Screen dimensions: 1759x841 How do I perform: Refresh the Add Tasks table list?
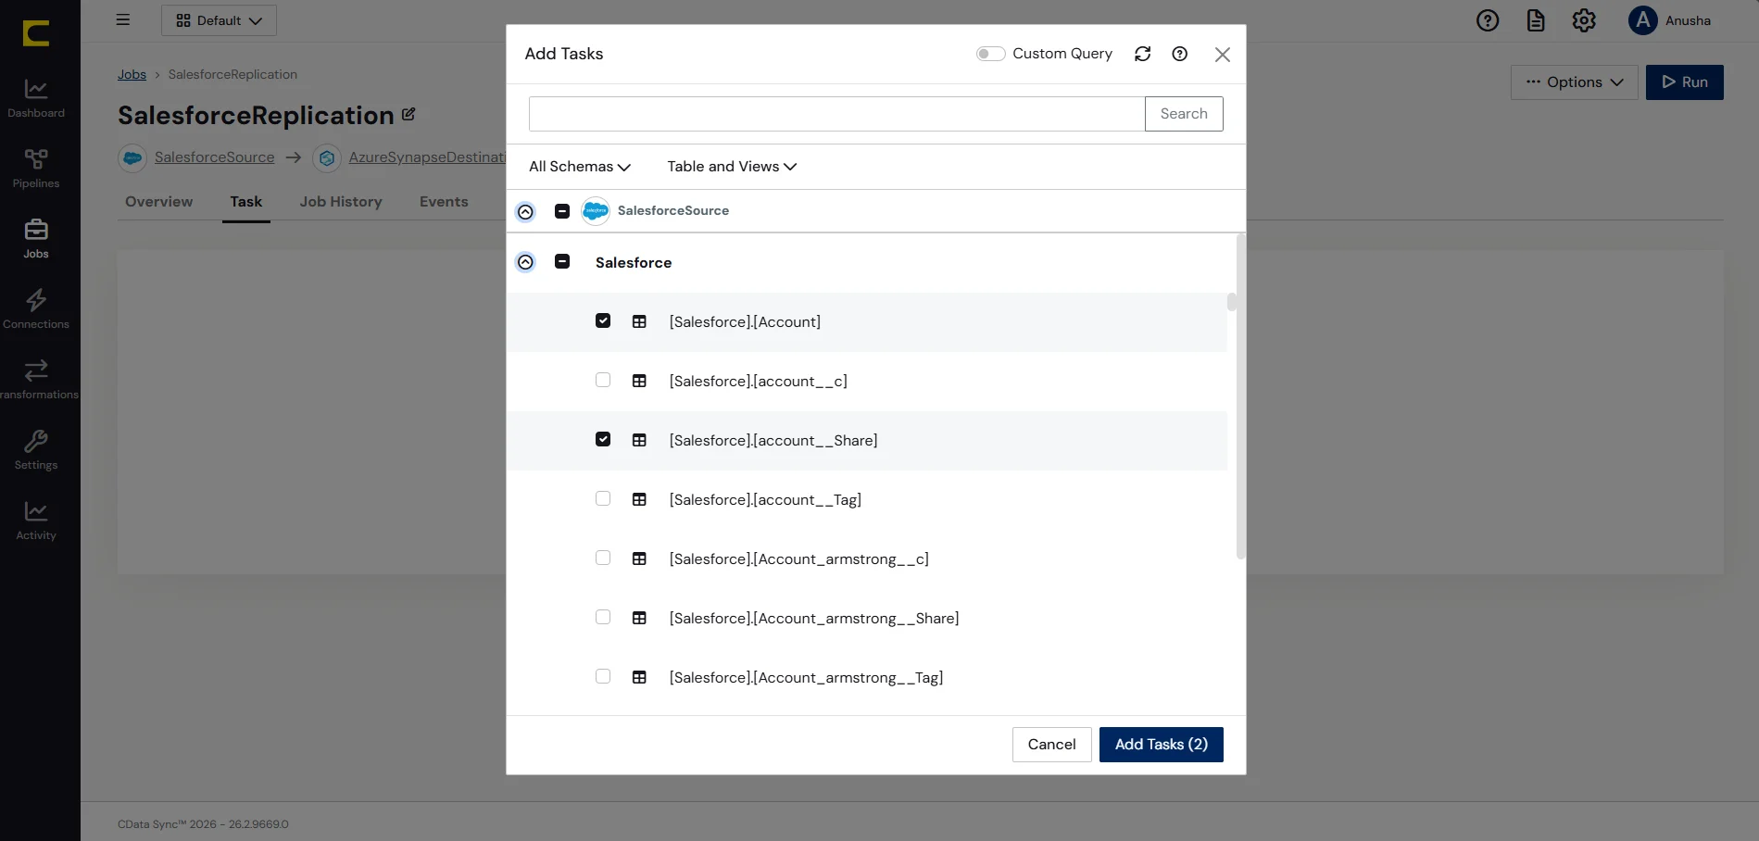pyautogui.click(x=1143, y=54)
